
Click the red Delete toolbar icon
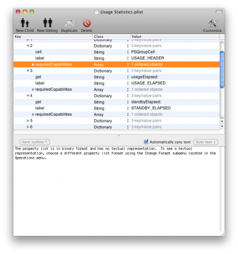tap(86, 23)
